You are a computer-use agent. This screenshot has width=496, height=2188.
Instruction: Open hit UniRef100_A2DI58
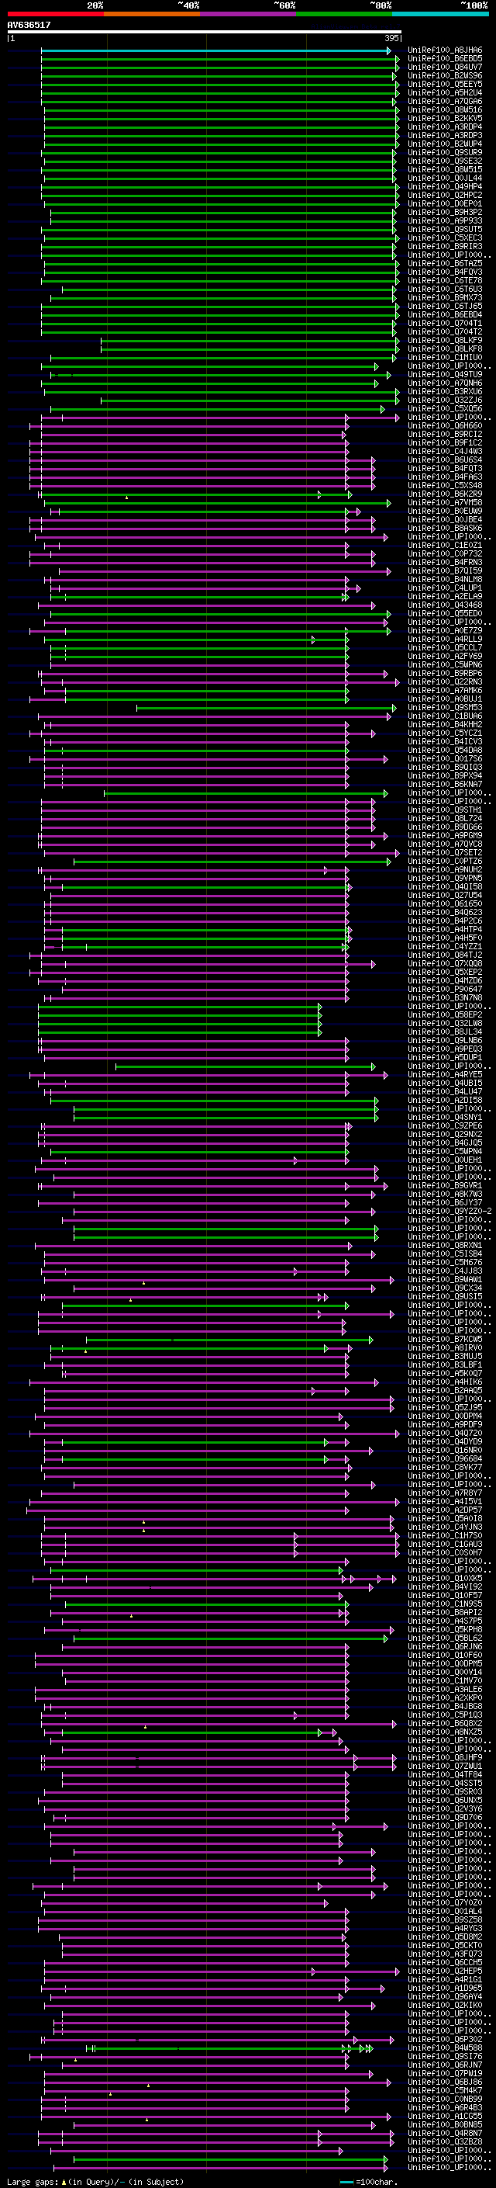point(445,1100)
